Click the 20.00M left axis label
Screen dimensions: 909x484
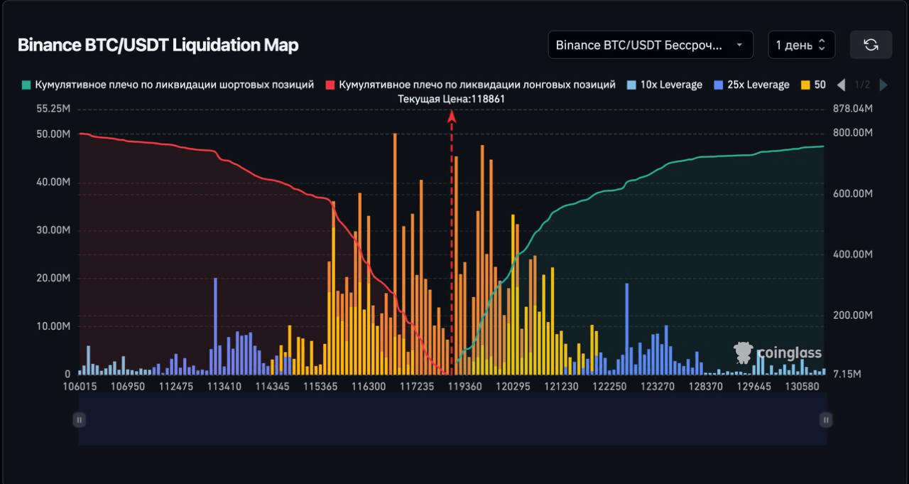point(53,278)
